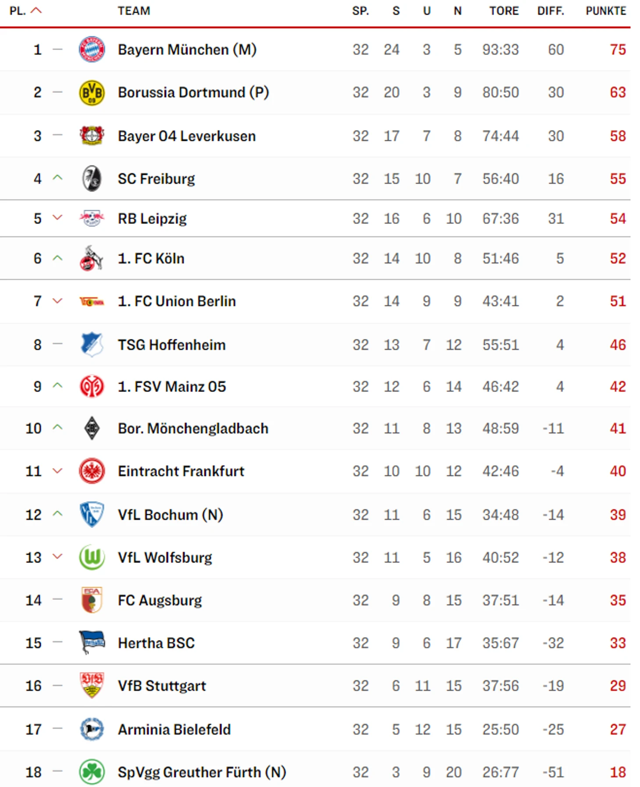Click the RB Leipzig bulls logo
Image resolution: width=640 pixels, height=787 pixels.
click(92, 218)
